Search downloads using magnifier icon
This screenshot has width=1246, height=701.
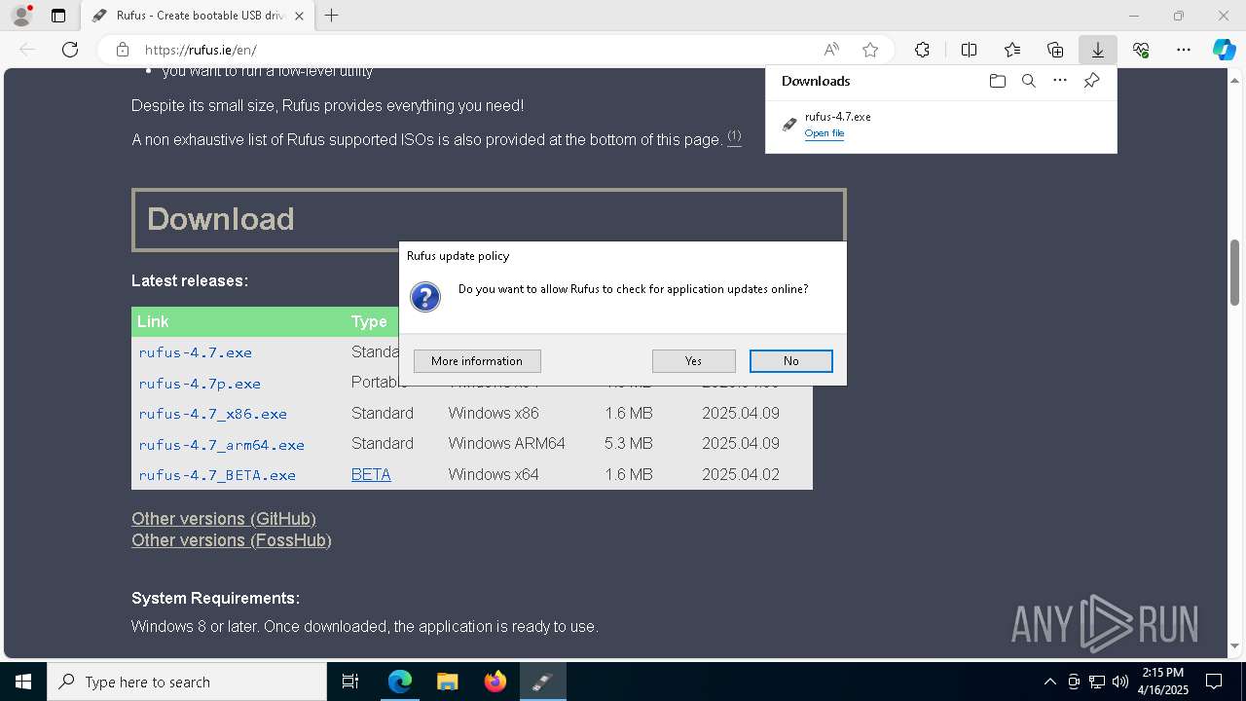click(x=1028, y=81)
